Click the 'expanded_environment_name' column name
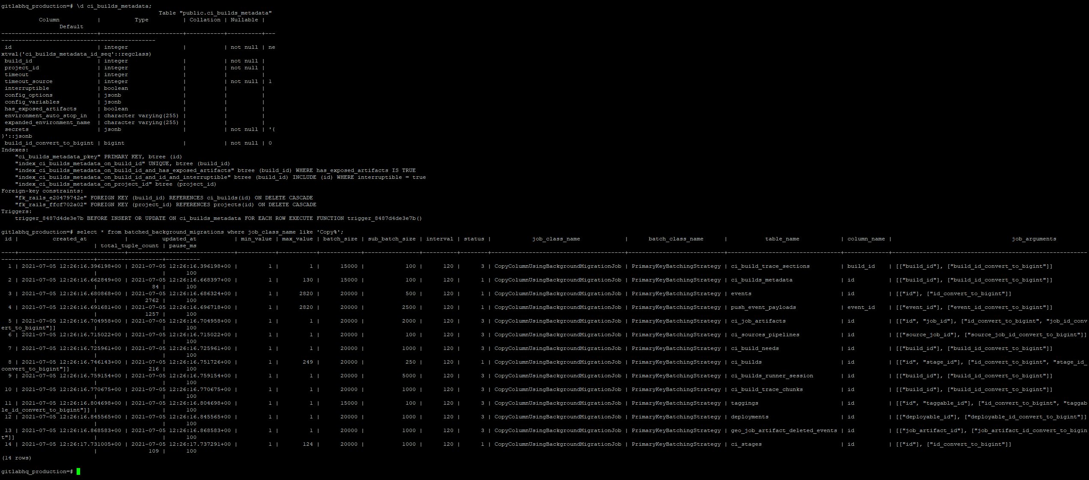The width and height of the screenshot is (1089, 480). pos(48,122)
